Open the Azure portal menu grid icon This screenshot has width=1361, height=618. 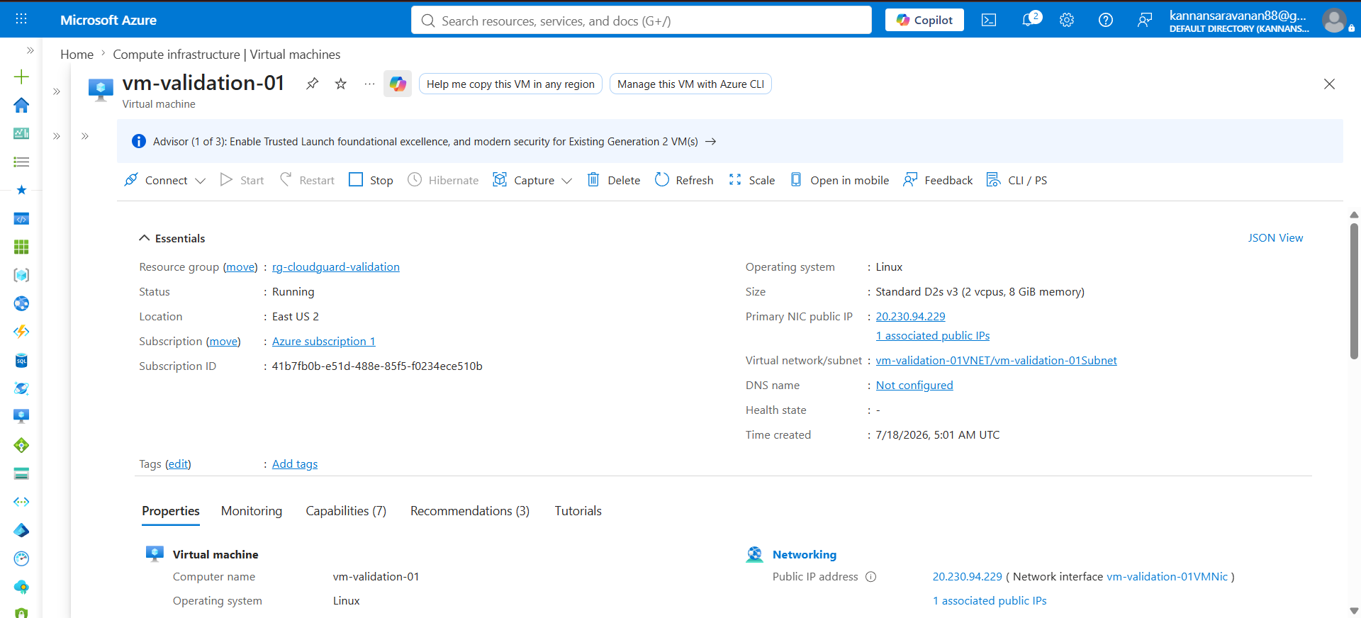pos(21,19)
